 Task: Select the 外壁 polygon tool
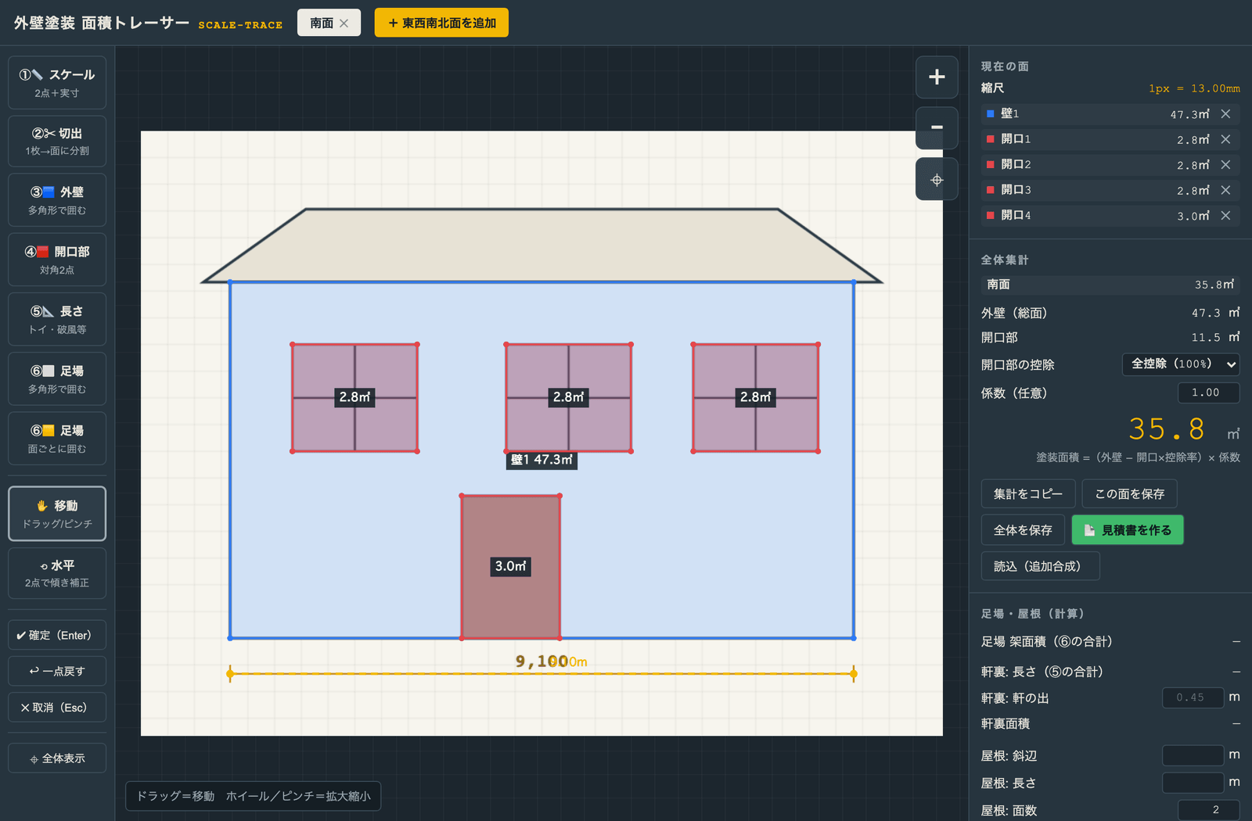click(x=57, y=201)
